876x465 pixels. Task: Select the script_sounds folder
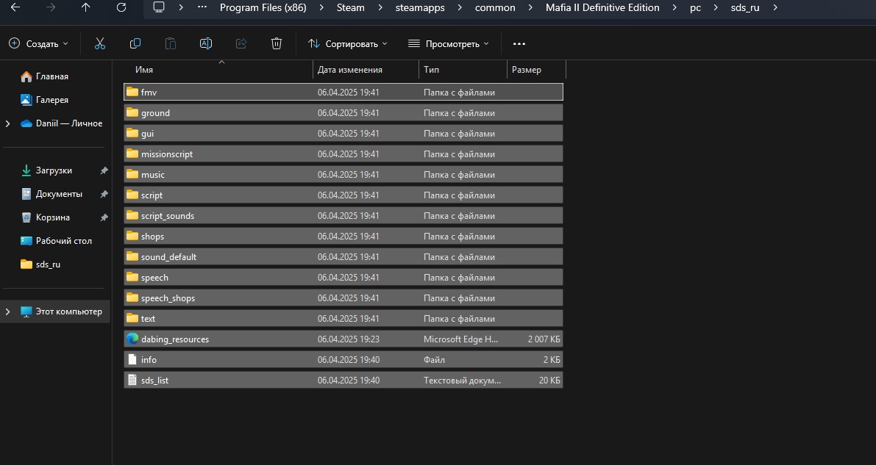point(343,216)
